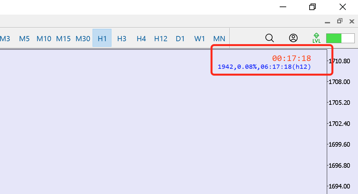Close the inner chart window

point(352,21)
